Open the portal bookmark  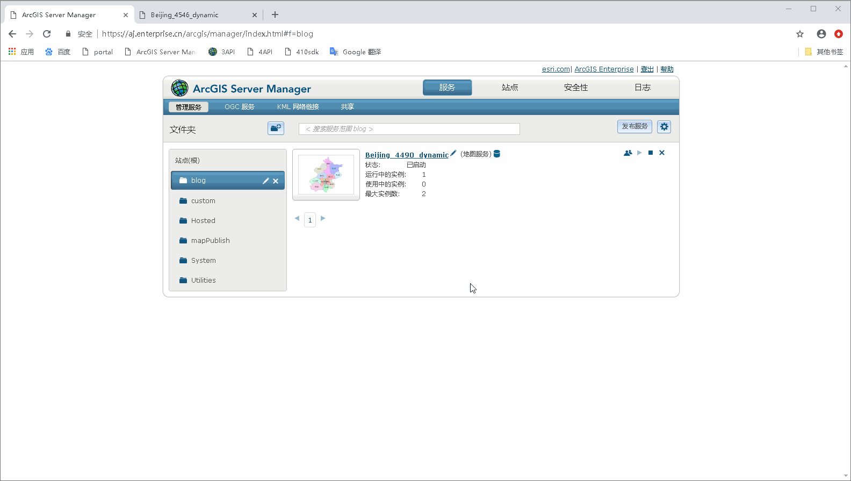[x=97, y=52]
